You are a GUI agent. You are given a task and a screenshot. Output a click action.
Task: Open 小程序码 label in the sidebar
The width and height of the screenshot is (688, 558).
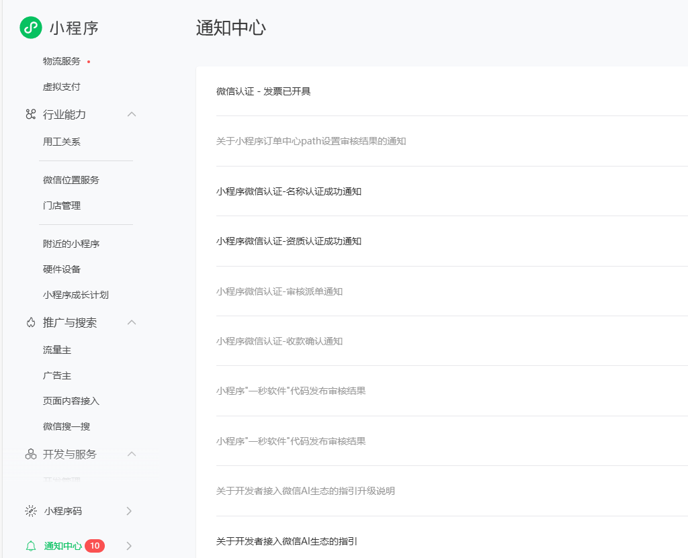click(x=62, y=510)
